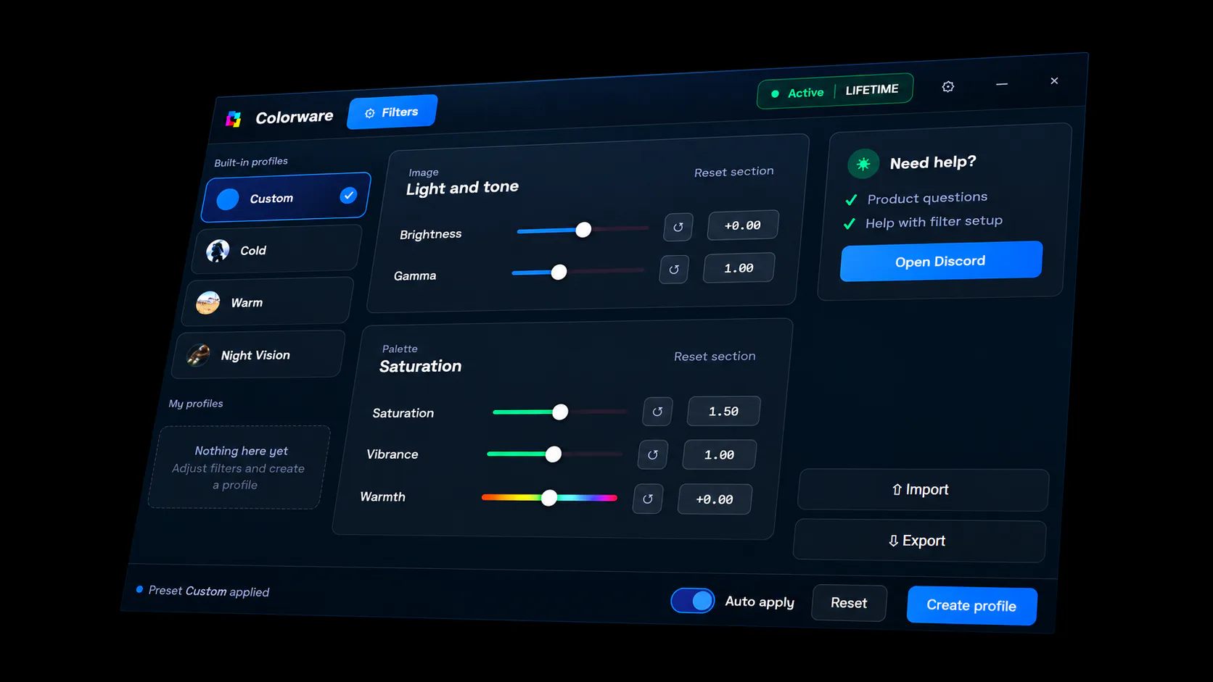
Task: Toggle the Auto apply switch
Action: tap(693, 601)
